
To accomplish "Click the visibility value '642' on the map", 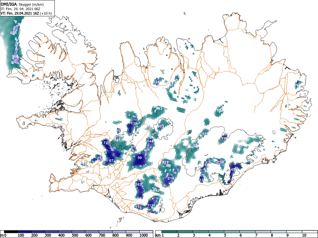I will [x=156, y=190].
